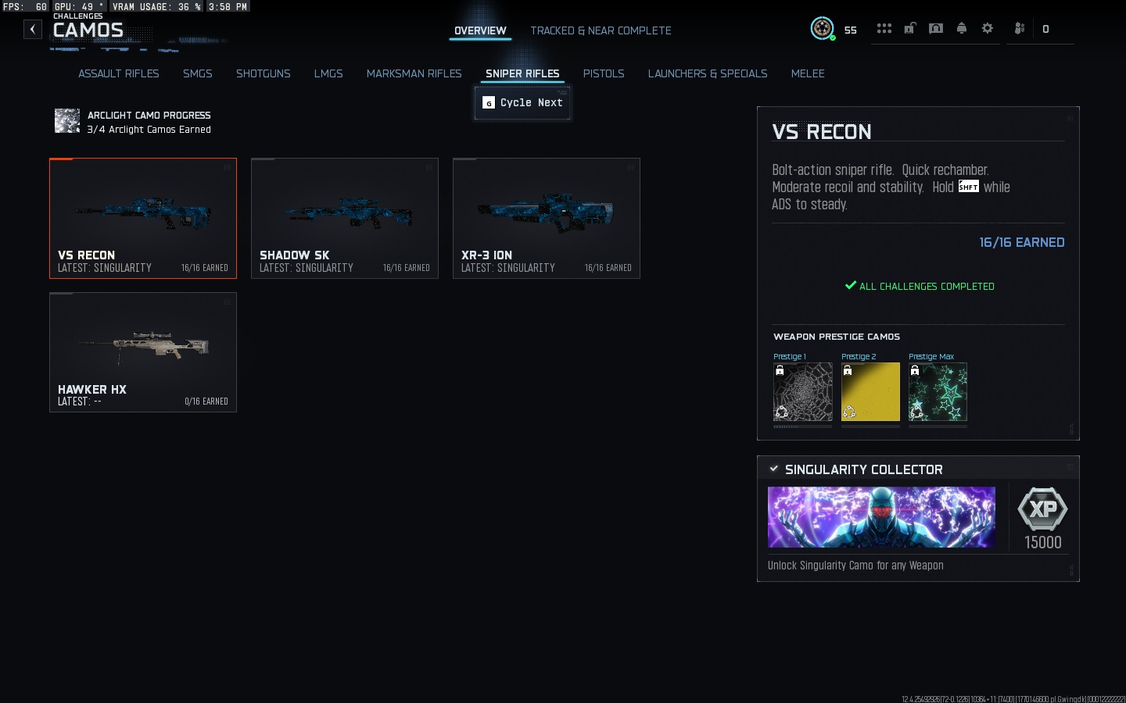Open the notifications bell icon
Screen dimensions: 1126x703
coord(961,29)
